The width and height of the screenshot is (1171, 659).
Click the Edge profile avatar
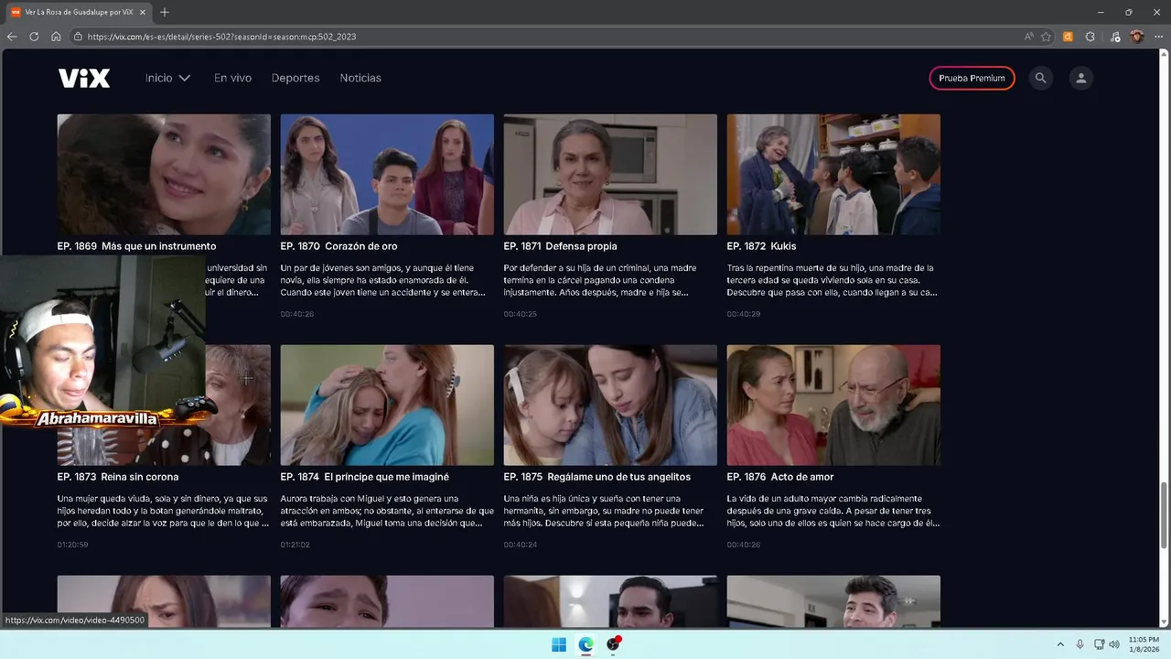click(1137, 37)
